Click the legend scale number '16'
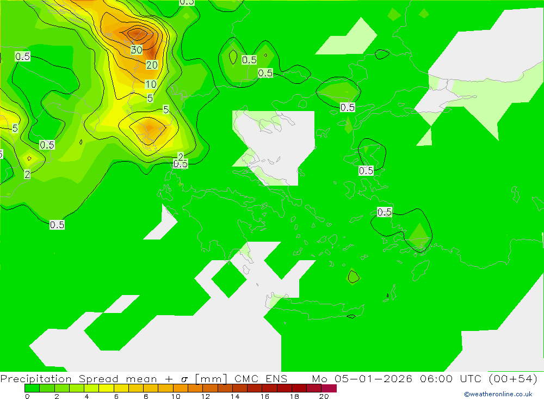This screenshot has width=544, height=399. [x=265, y=396]
